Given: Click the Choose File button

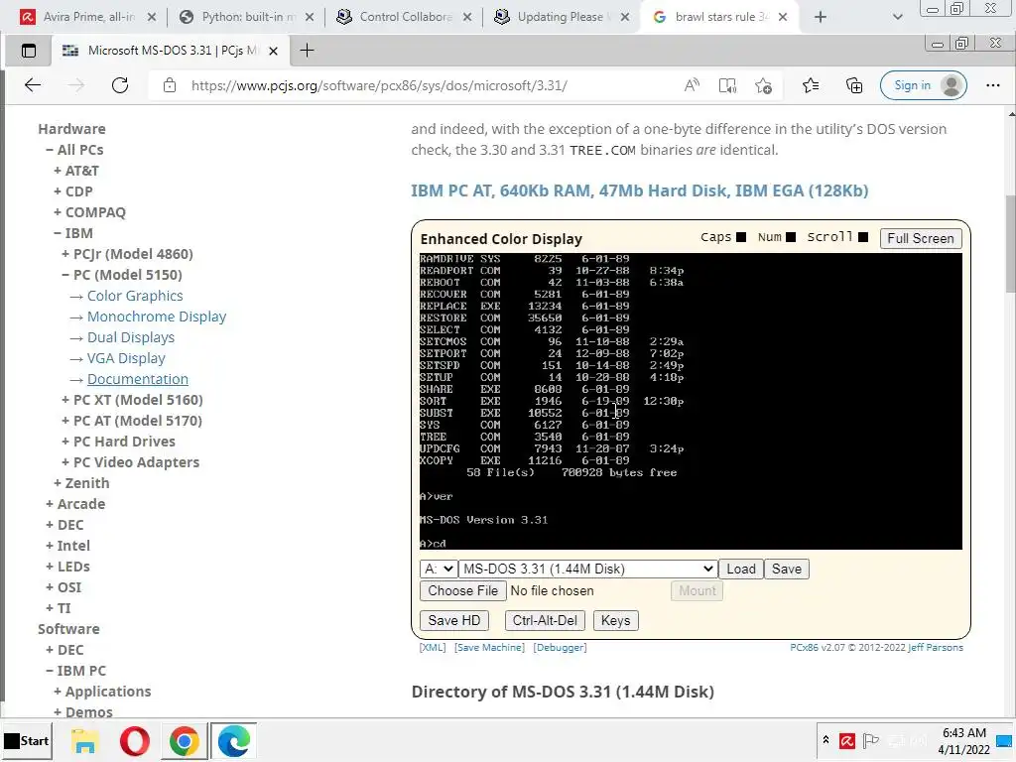Looking at the screenshot, I should 462,590.
